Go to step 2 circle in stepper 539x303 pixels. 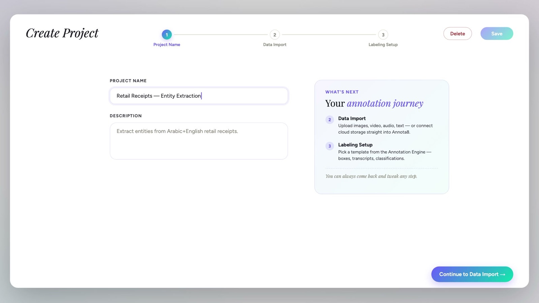pyautogui.click(x=275, y=35)
